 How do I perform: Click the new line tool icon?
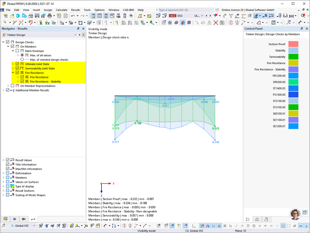[14, 23]
